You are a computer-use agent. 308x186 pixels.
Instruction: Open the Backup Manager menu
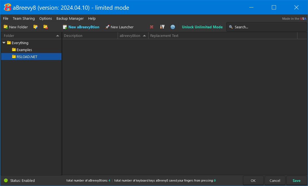pyautogui.click(x=70, y=18)
